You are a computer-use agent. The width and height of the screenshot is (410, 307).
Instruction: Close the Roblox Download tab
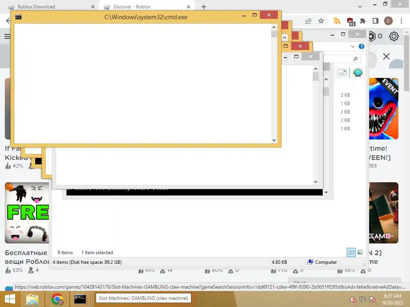pyautogui.click(x=93, y=7)
